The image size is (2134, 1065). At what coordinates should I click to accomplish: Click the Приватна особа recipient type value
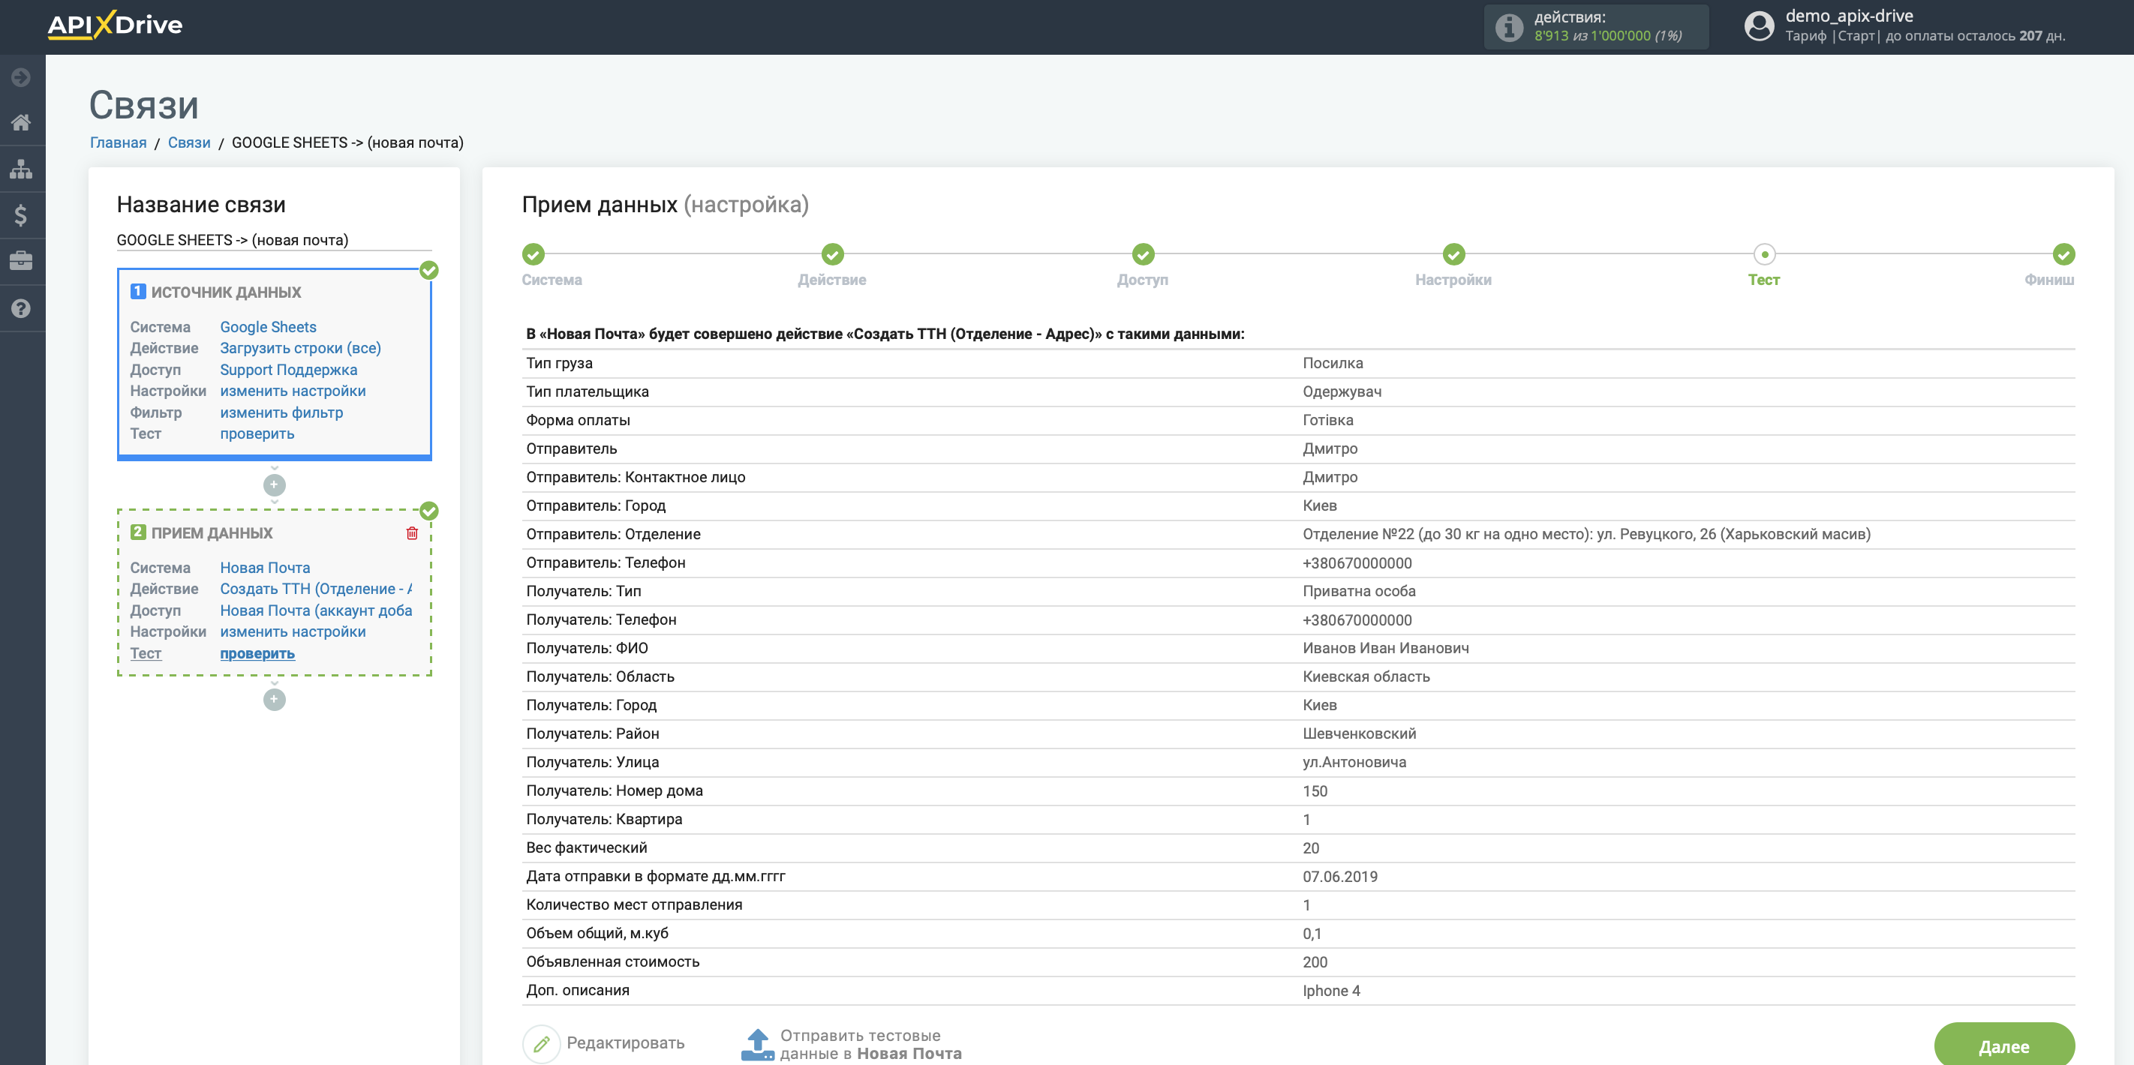click(1360, 591)
